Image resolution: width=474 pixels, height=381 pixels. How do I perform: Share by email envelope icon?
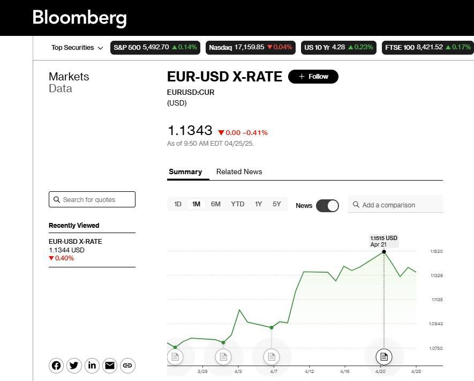(x=110, y=365)
